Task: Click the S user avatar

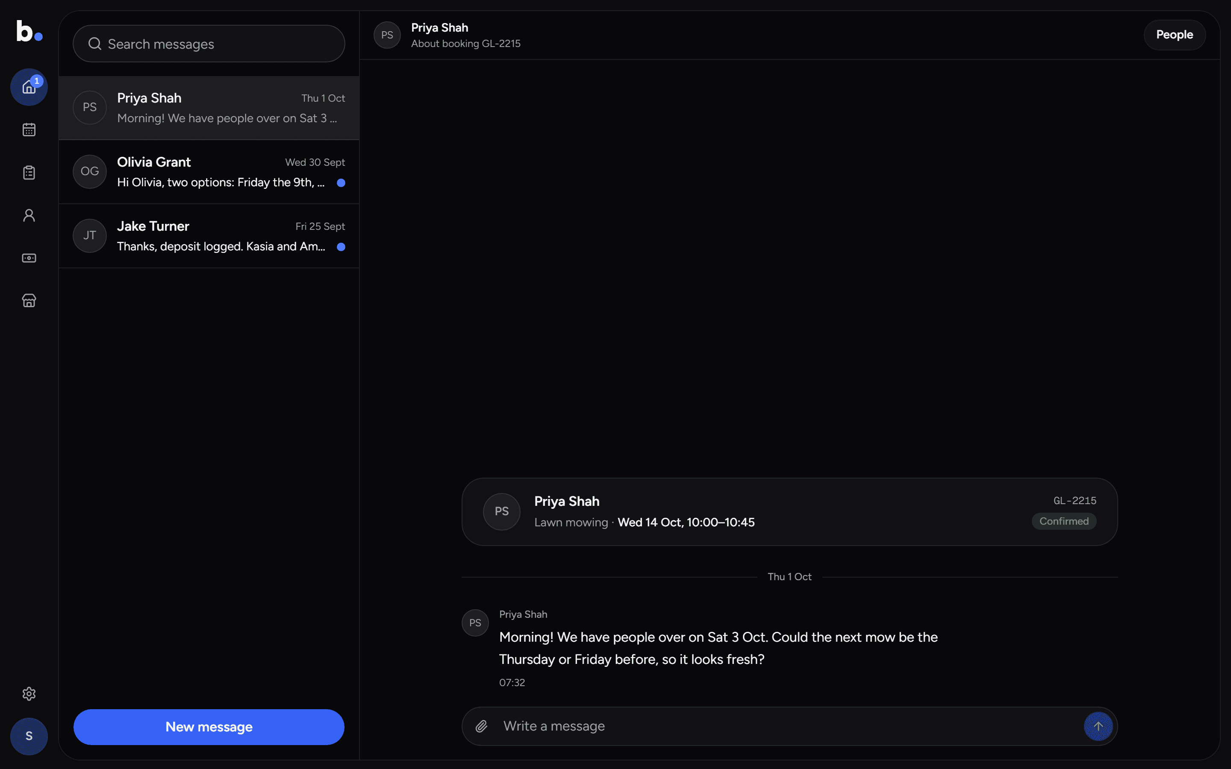Action: (29, 736)
